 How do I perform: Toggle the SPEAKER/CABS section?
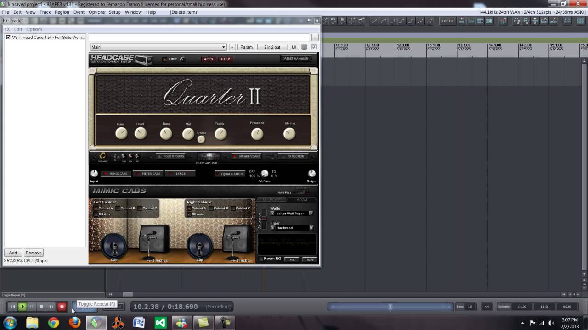coord(247,156)
